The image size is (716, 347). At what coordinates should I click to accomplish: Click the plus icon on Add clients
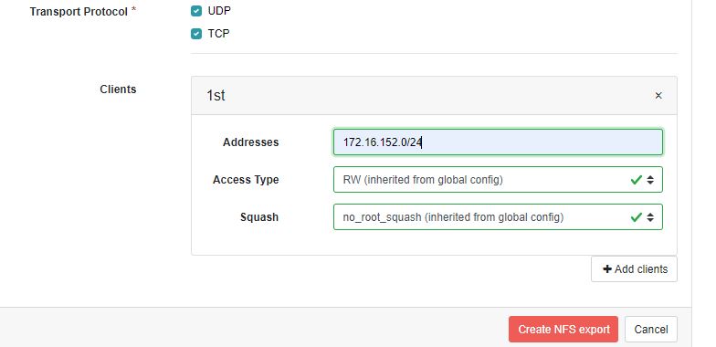[606, 269]
